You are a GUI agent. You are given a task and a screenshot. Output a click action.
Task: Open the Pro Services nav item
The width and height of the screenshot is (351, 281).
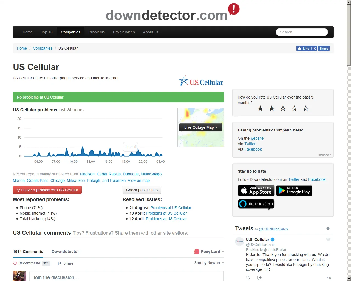(124, 32)
